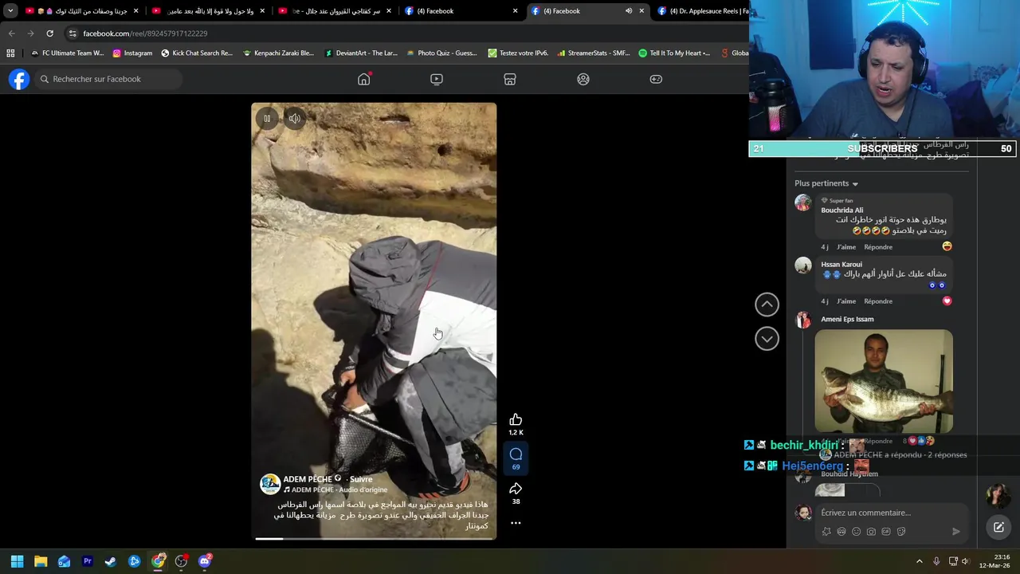Open the Facebook Groups tab icon

pyautogui.click(x=583, y=79)
